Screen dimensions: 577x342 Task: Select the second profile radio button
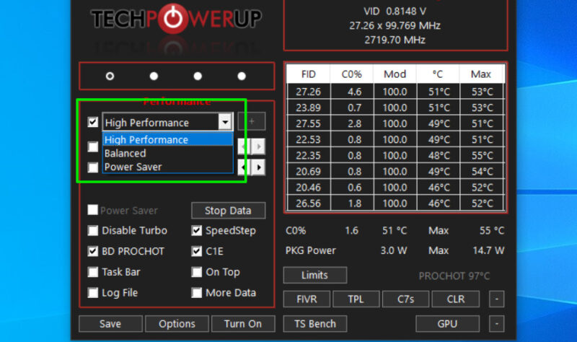pos(154,76)
